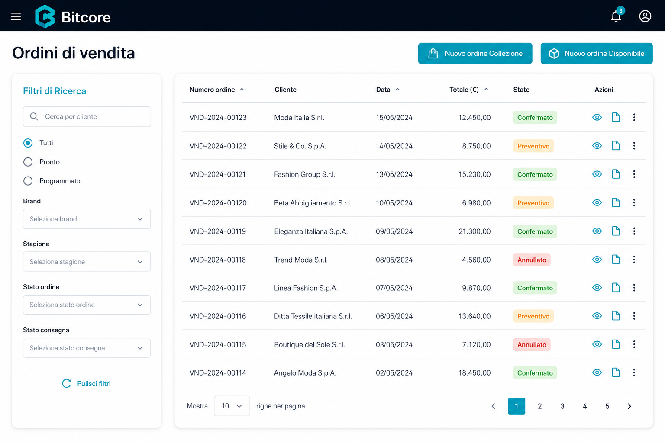
Task: Select the Pronto radio option
Action: 28,162
